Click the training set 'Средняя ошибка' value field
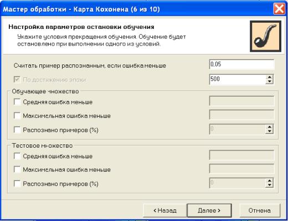The image size is (288, 221). [x=241, y=101]
